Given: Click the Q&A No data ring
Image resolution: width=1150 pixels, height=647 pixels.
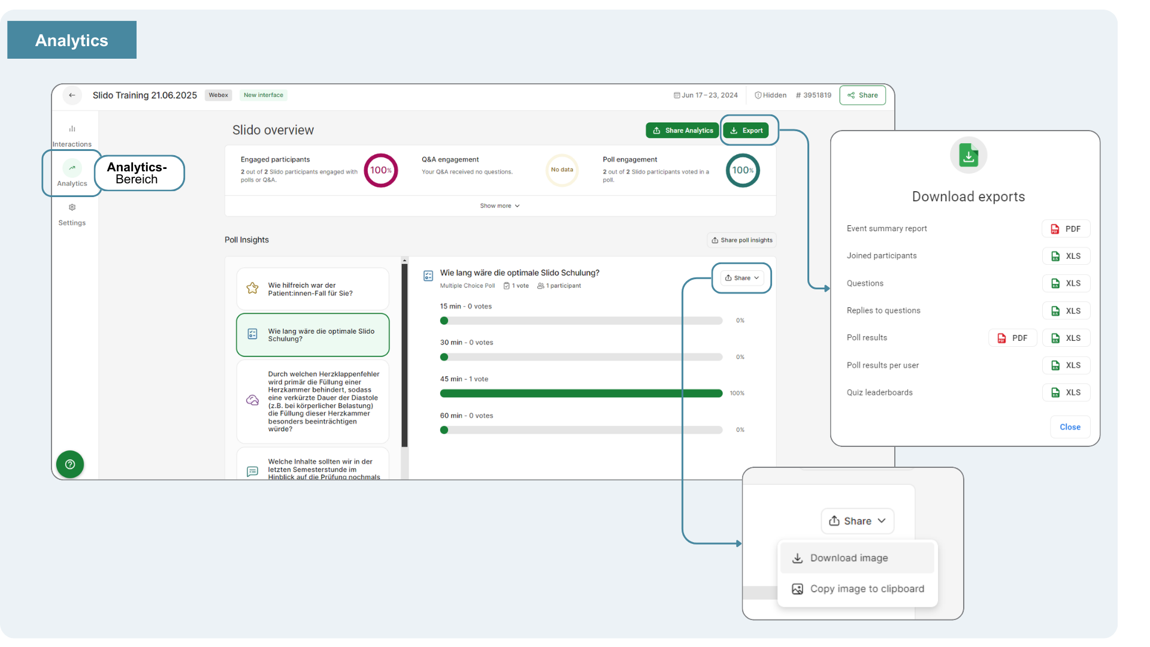Looking at the screenshot, I should pos(562,171).
